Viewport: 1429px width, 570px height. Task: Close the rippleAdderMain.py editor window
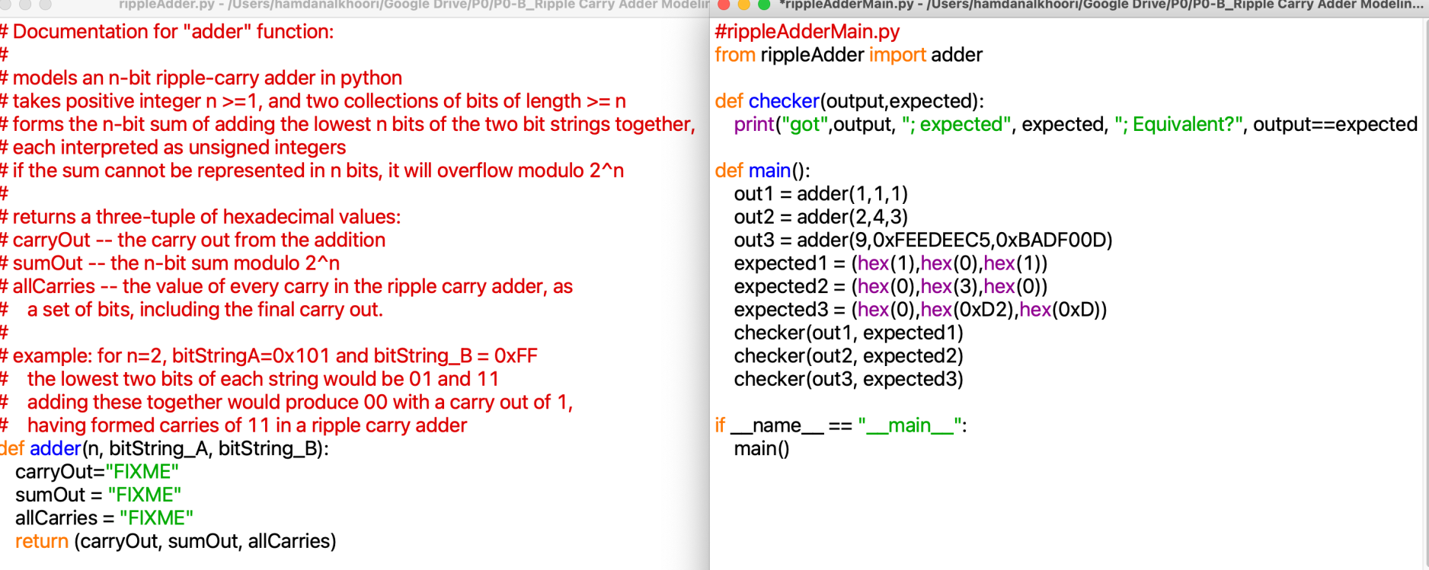pos(723,5)
